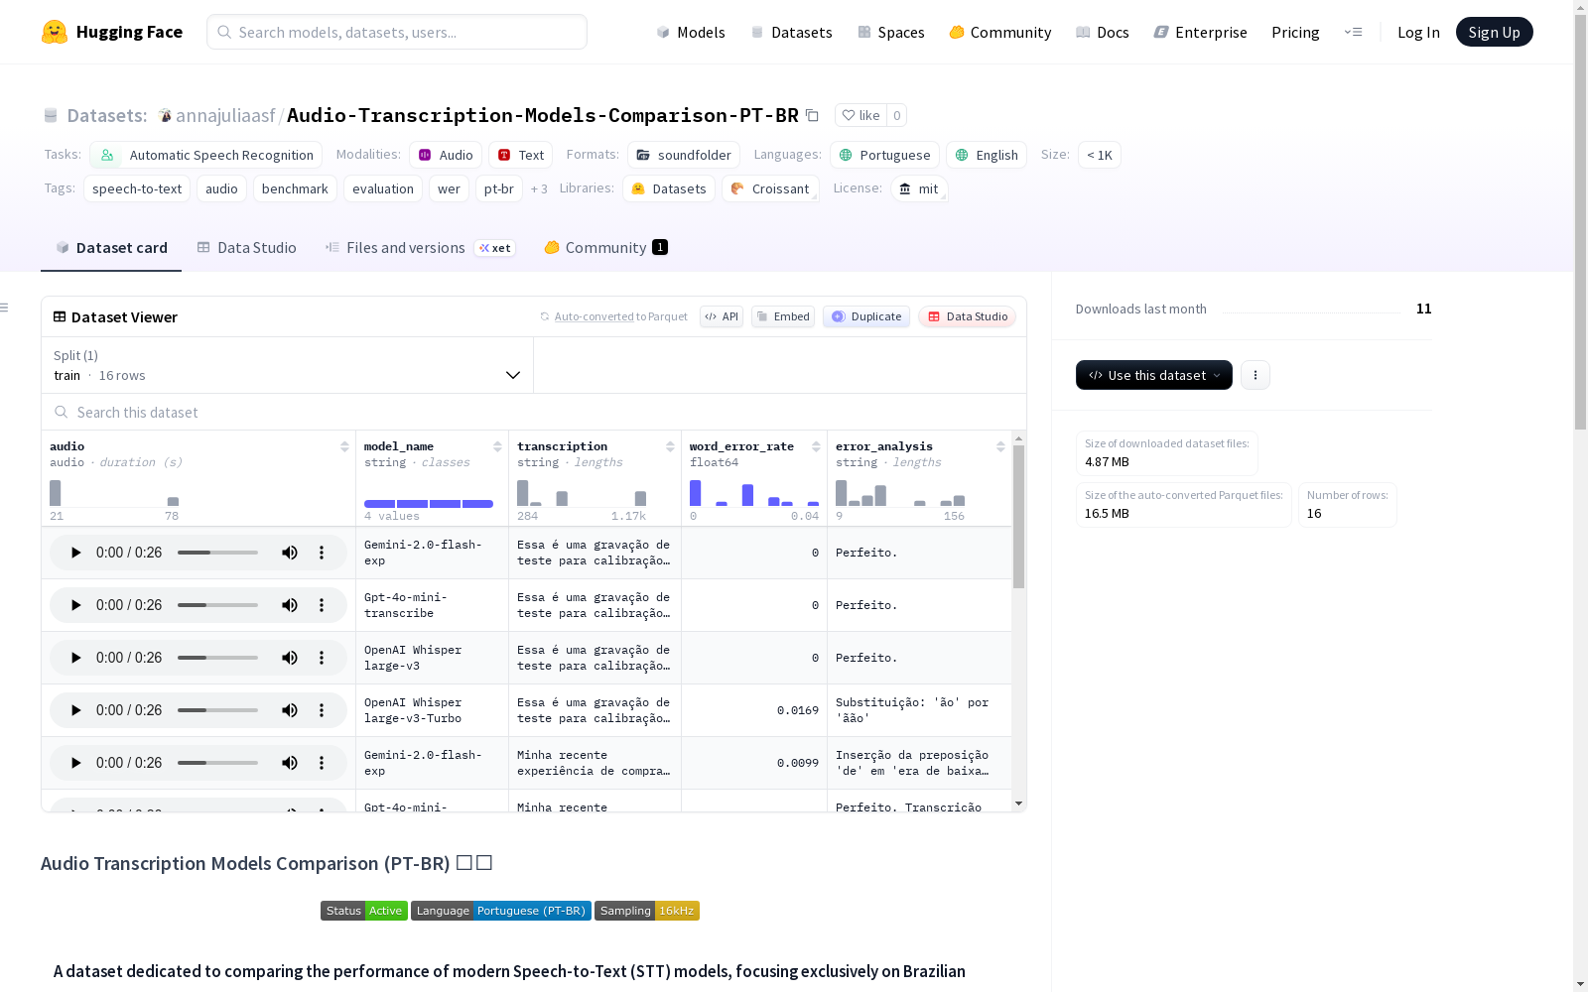
Task: Click the Sign Up button
Action: tap(1495, 32)
